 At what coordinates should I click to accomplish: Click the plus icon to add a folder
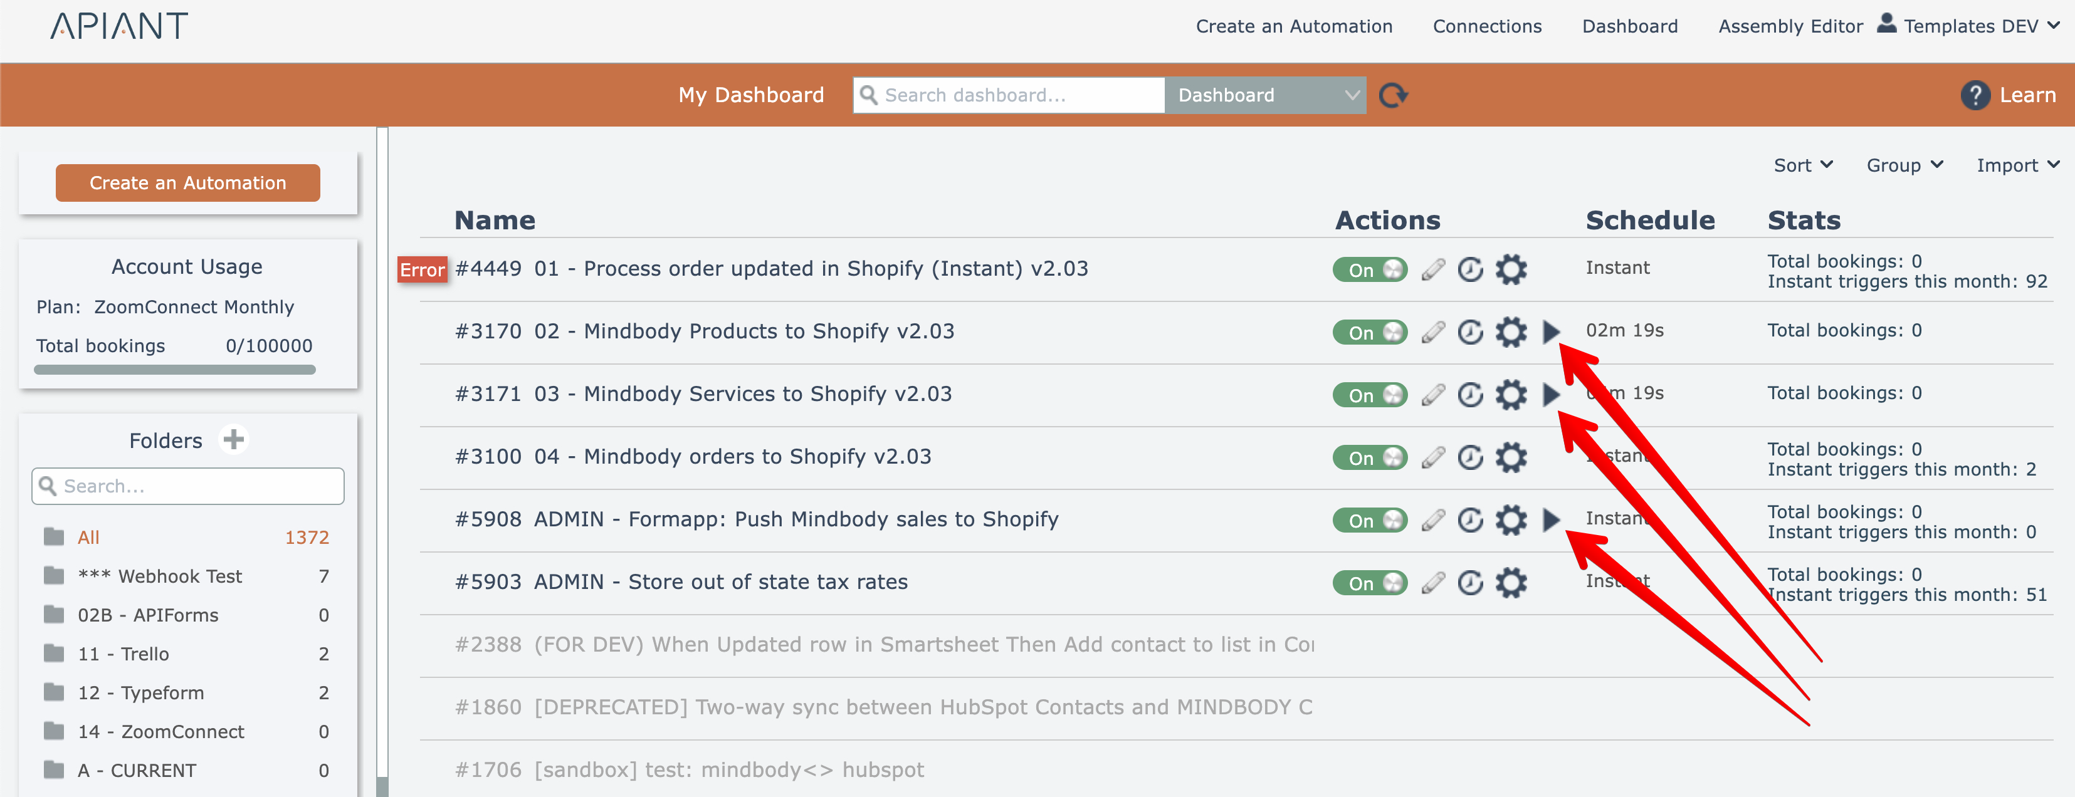234,440
